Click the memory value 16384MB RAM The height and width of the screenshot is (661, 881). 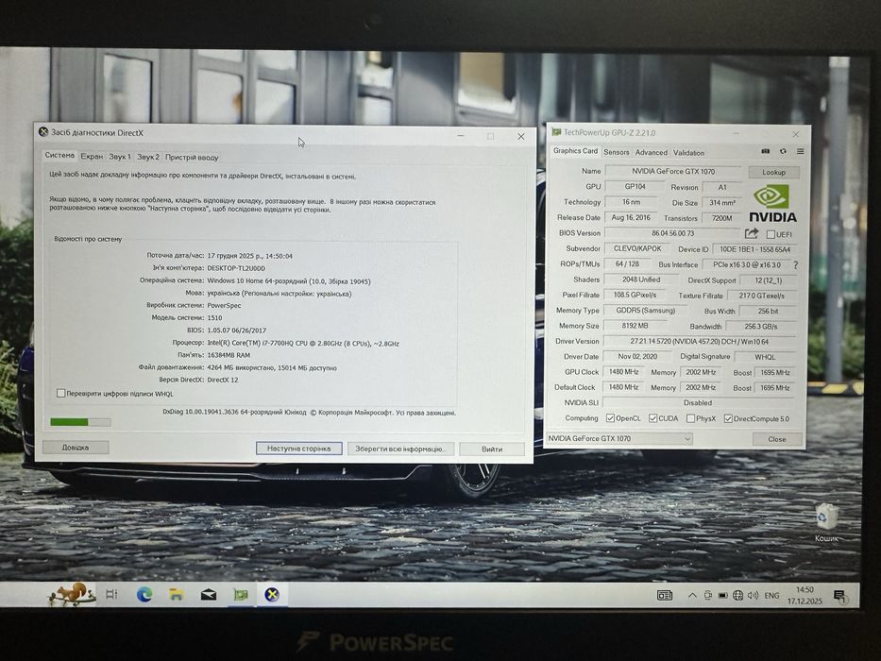click(x=229, y=355)
